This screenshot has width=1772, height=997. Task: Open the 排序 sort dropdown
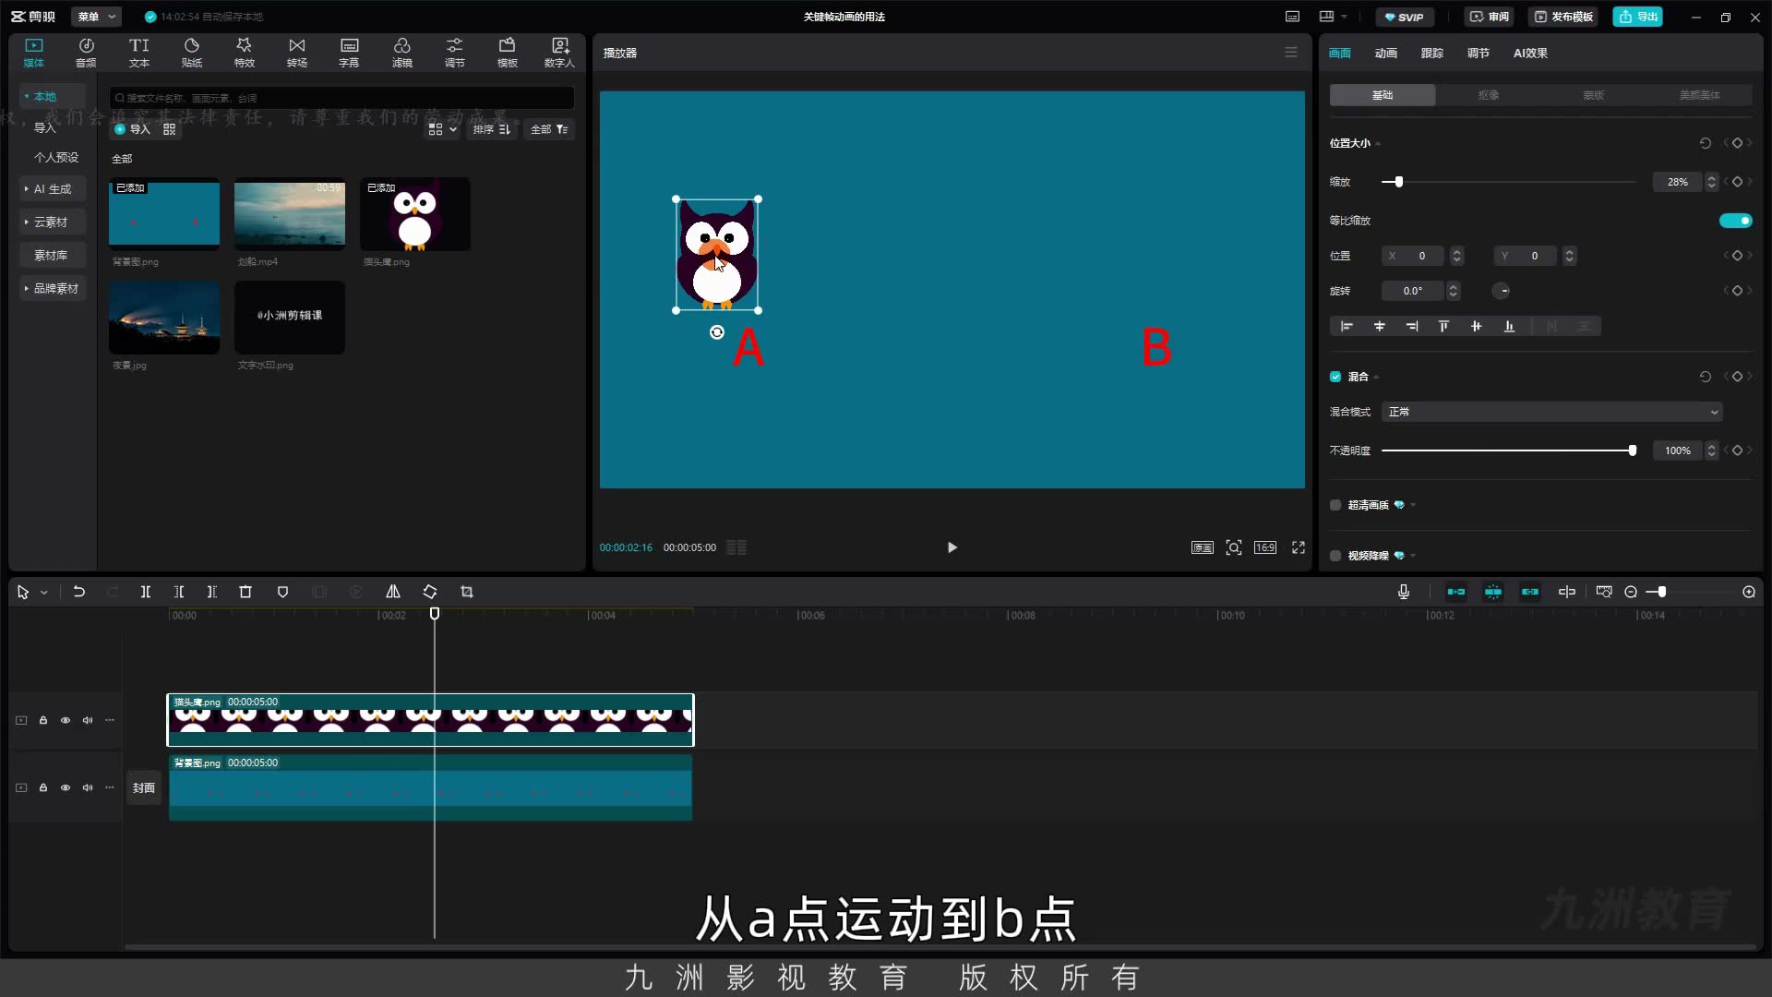(491, 129)
